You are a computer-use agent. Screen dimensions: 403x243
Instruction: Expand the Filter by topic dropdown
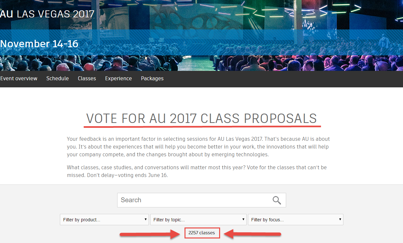tap(198, 220)
